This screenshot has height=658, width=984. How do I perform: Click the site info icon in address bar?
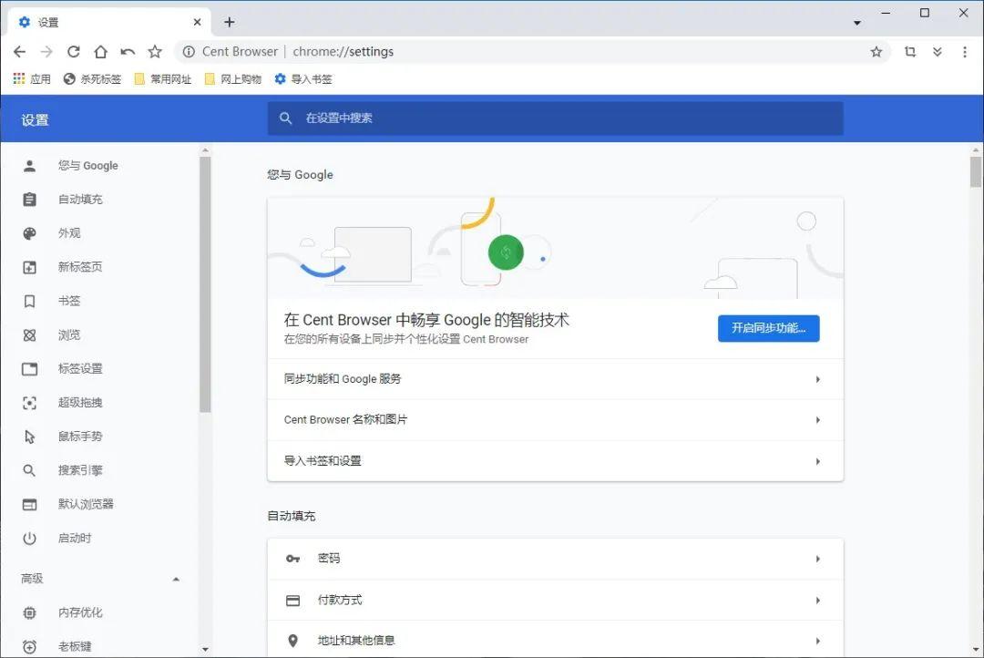[x=189, y=51]
